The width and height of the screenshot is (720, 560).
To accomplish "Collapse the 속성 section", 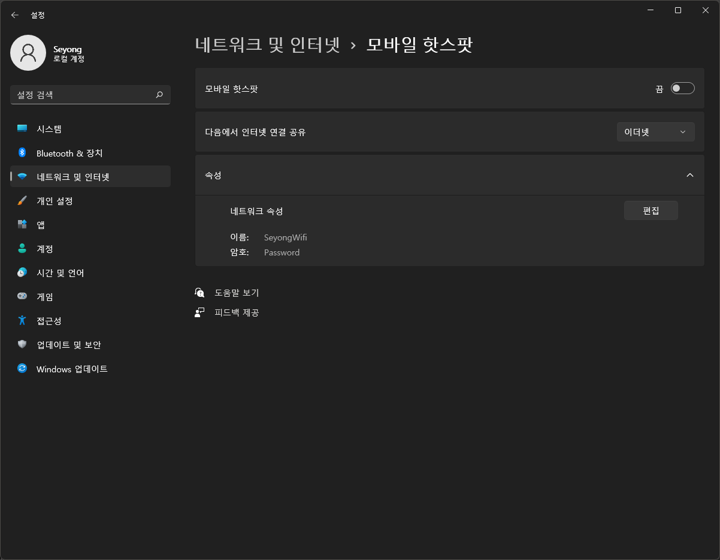I will (689, 174).
